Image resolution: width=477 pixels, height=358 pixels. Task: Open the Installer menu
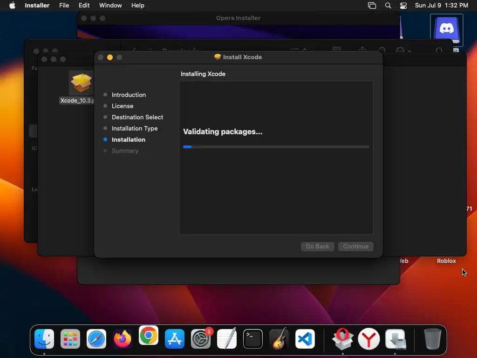click(37, 5)
